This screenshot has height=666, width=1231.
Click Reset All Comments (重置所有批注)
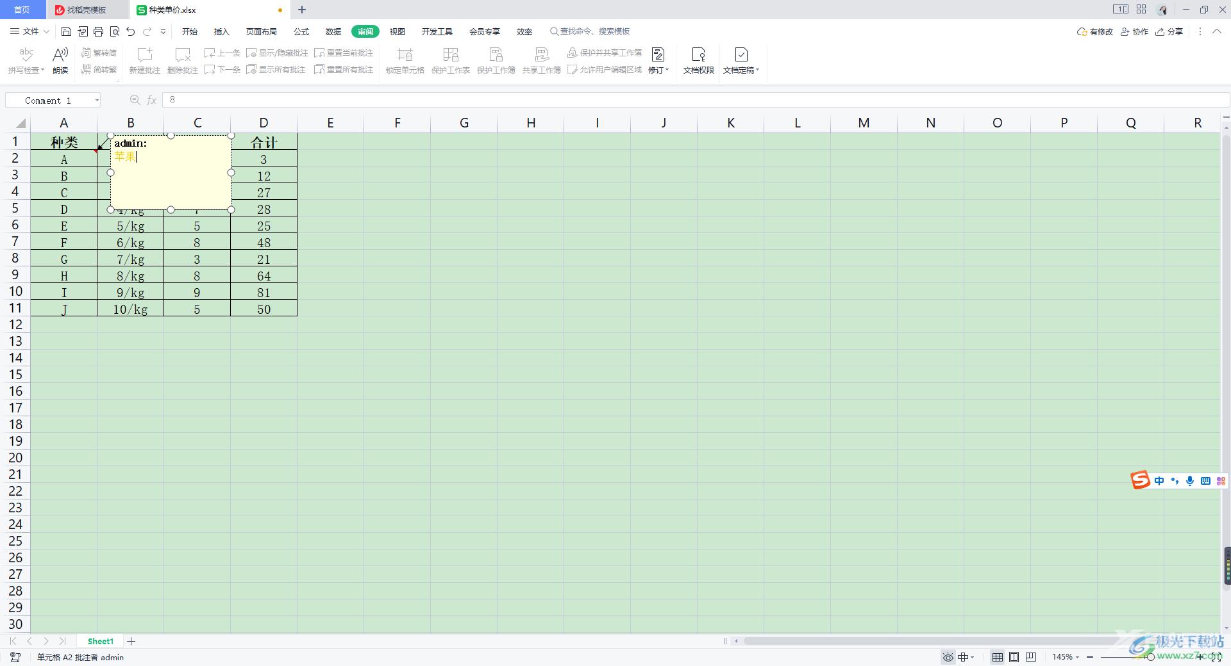pyautogui.click(x=344, y=70)
